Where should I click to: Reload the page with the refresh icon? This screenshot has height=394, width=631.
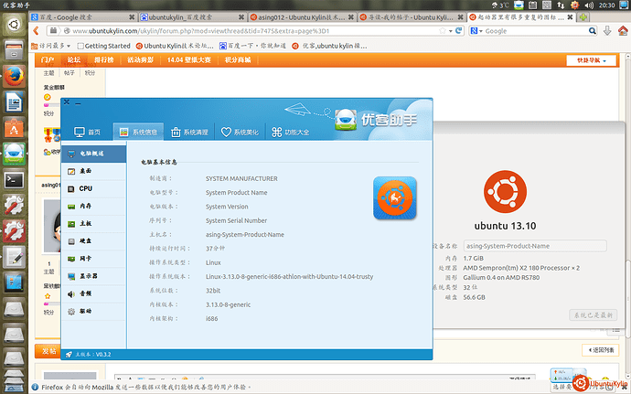(458, 30)
